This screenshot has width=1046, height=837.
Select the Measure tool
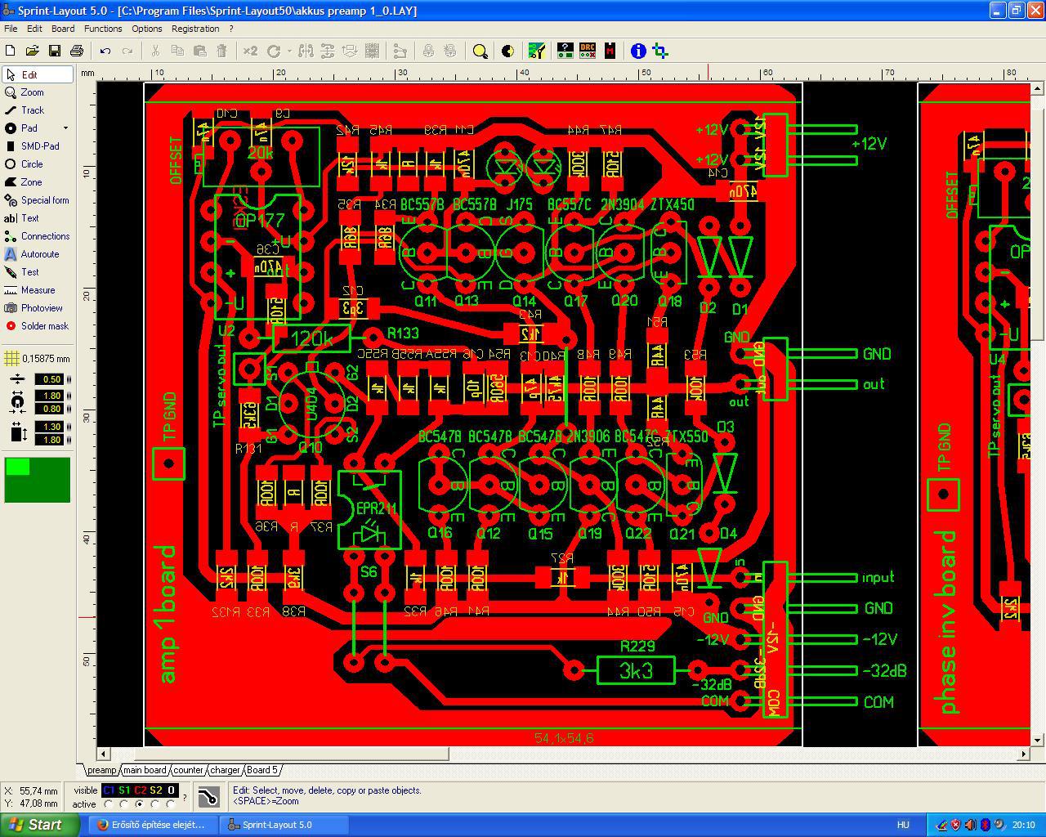(38, 290)
